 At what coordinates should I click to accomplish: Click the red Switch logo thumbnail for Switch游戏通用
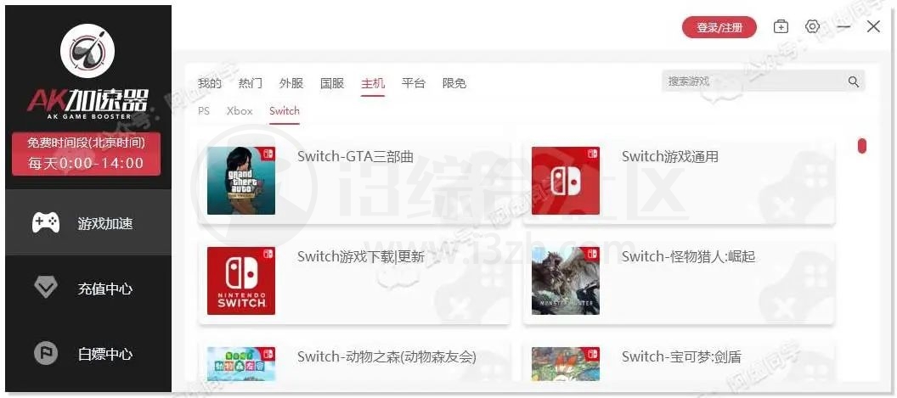tap(565, 181)
